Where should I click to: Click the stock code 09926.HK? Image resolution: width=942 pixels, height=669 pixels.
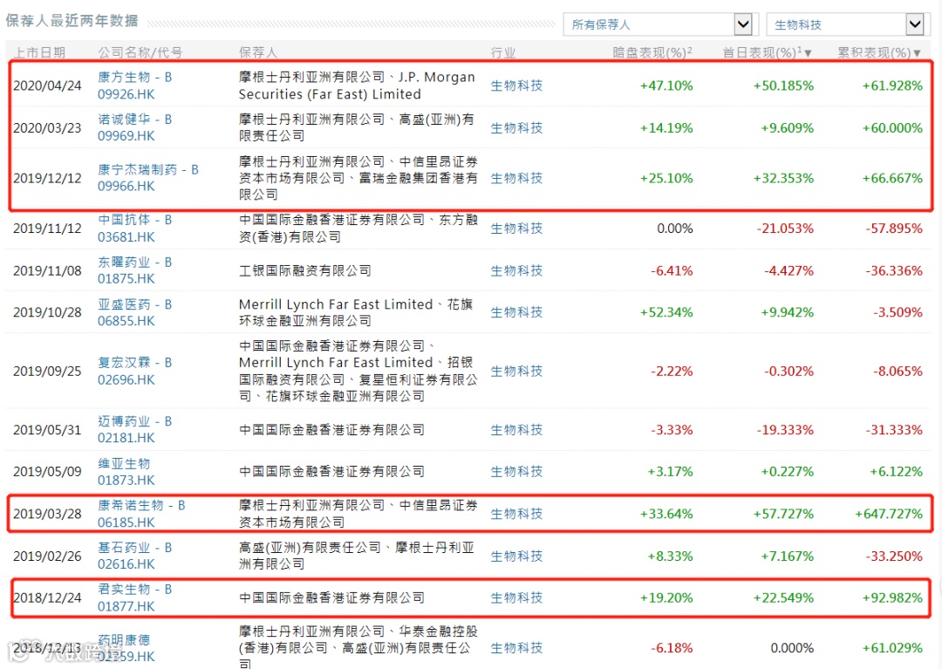coord(126,94)
